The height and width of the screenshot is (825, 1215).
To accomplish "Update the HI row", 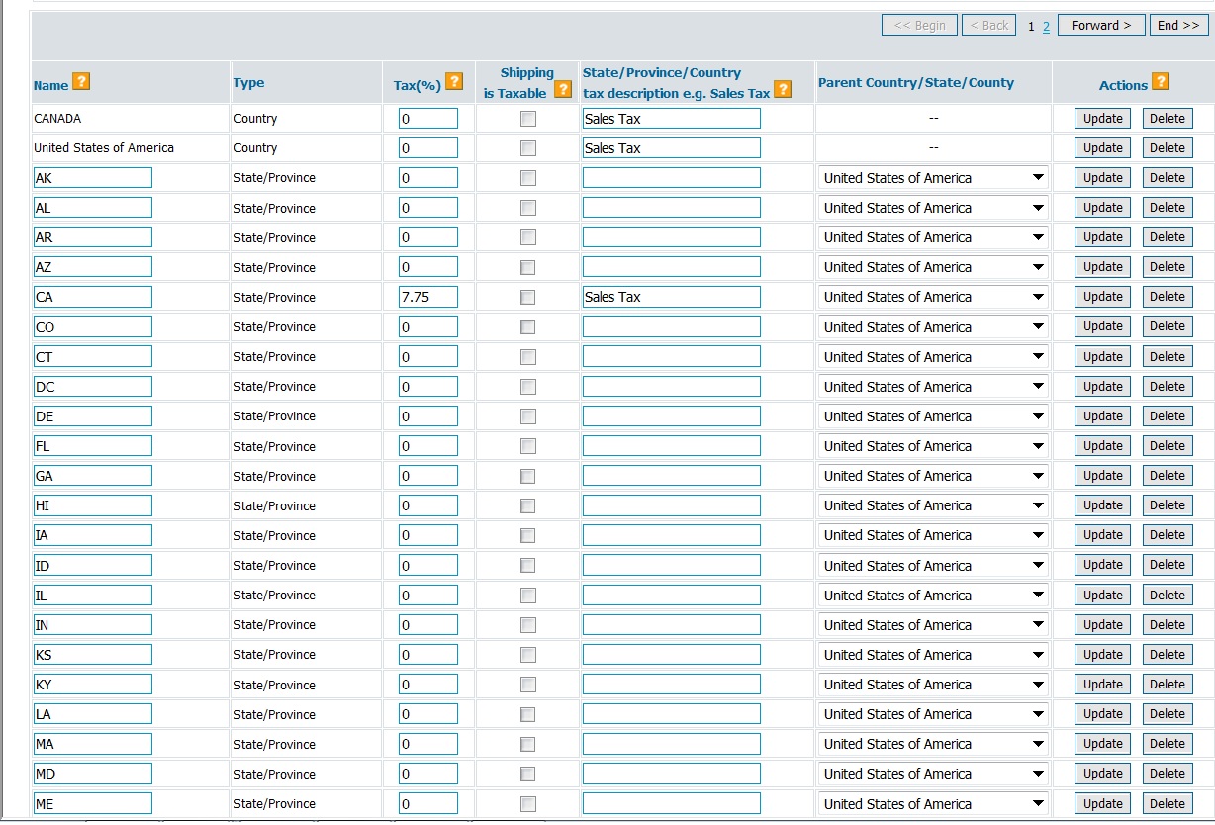I will click(x=1102, y=505).
